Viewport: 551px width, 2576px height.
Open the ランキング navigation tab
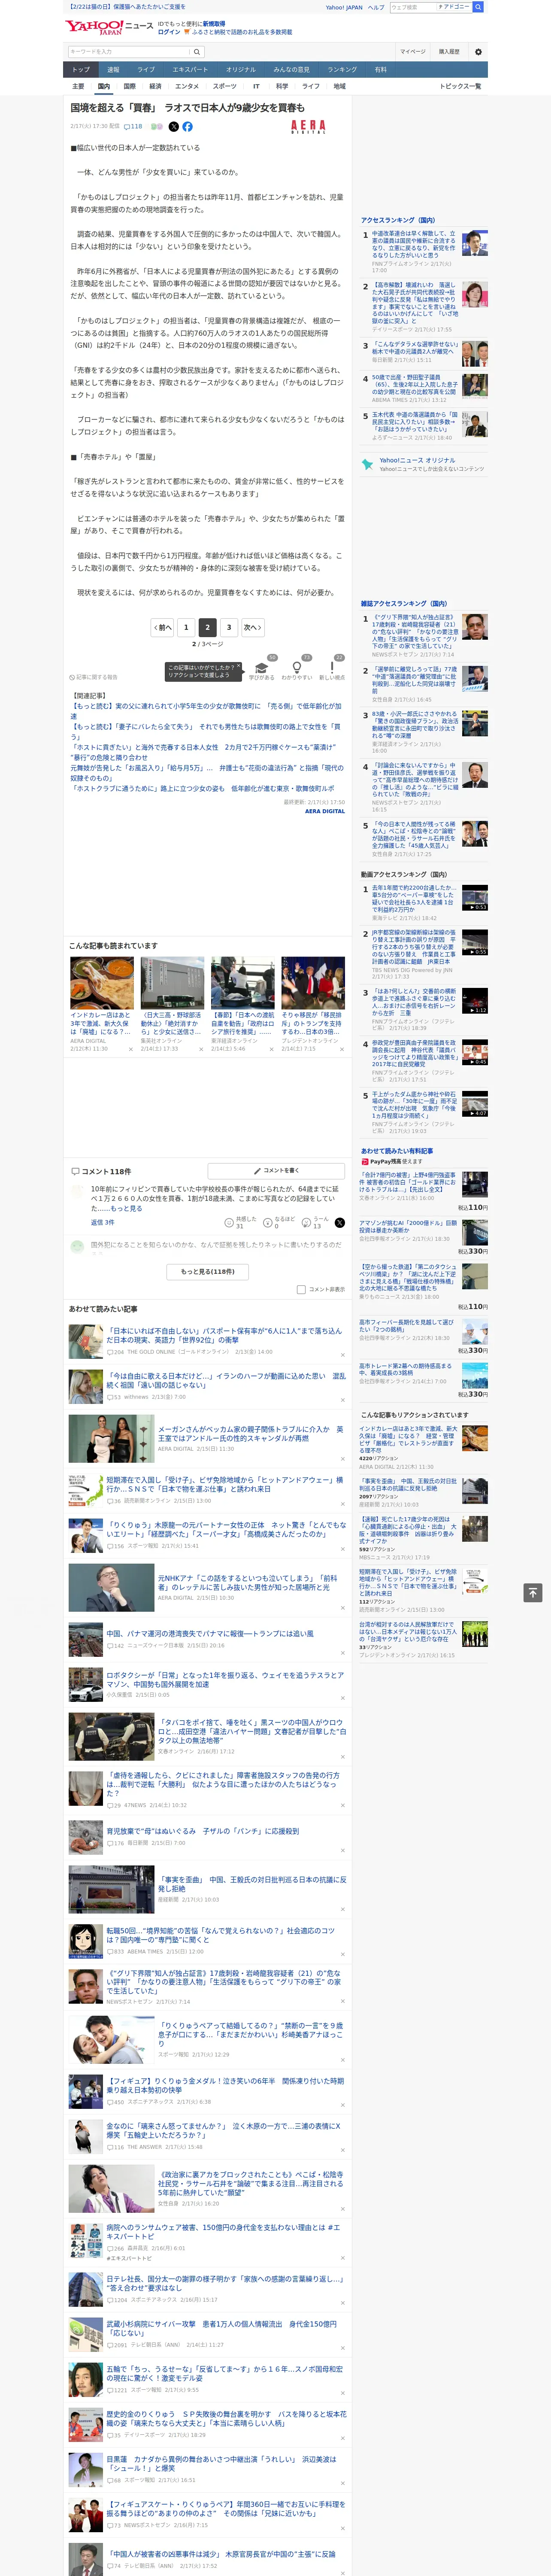[343, 70]
